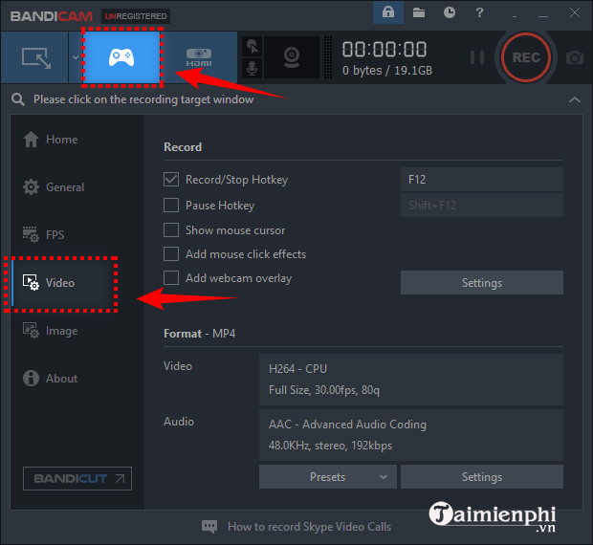Image resolution: width=593 pixels, height=545 pixels.
Task: Toggle webcam overlay icon in toolbar
Action: (x=292, y=57)
